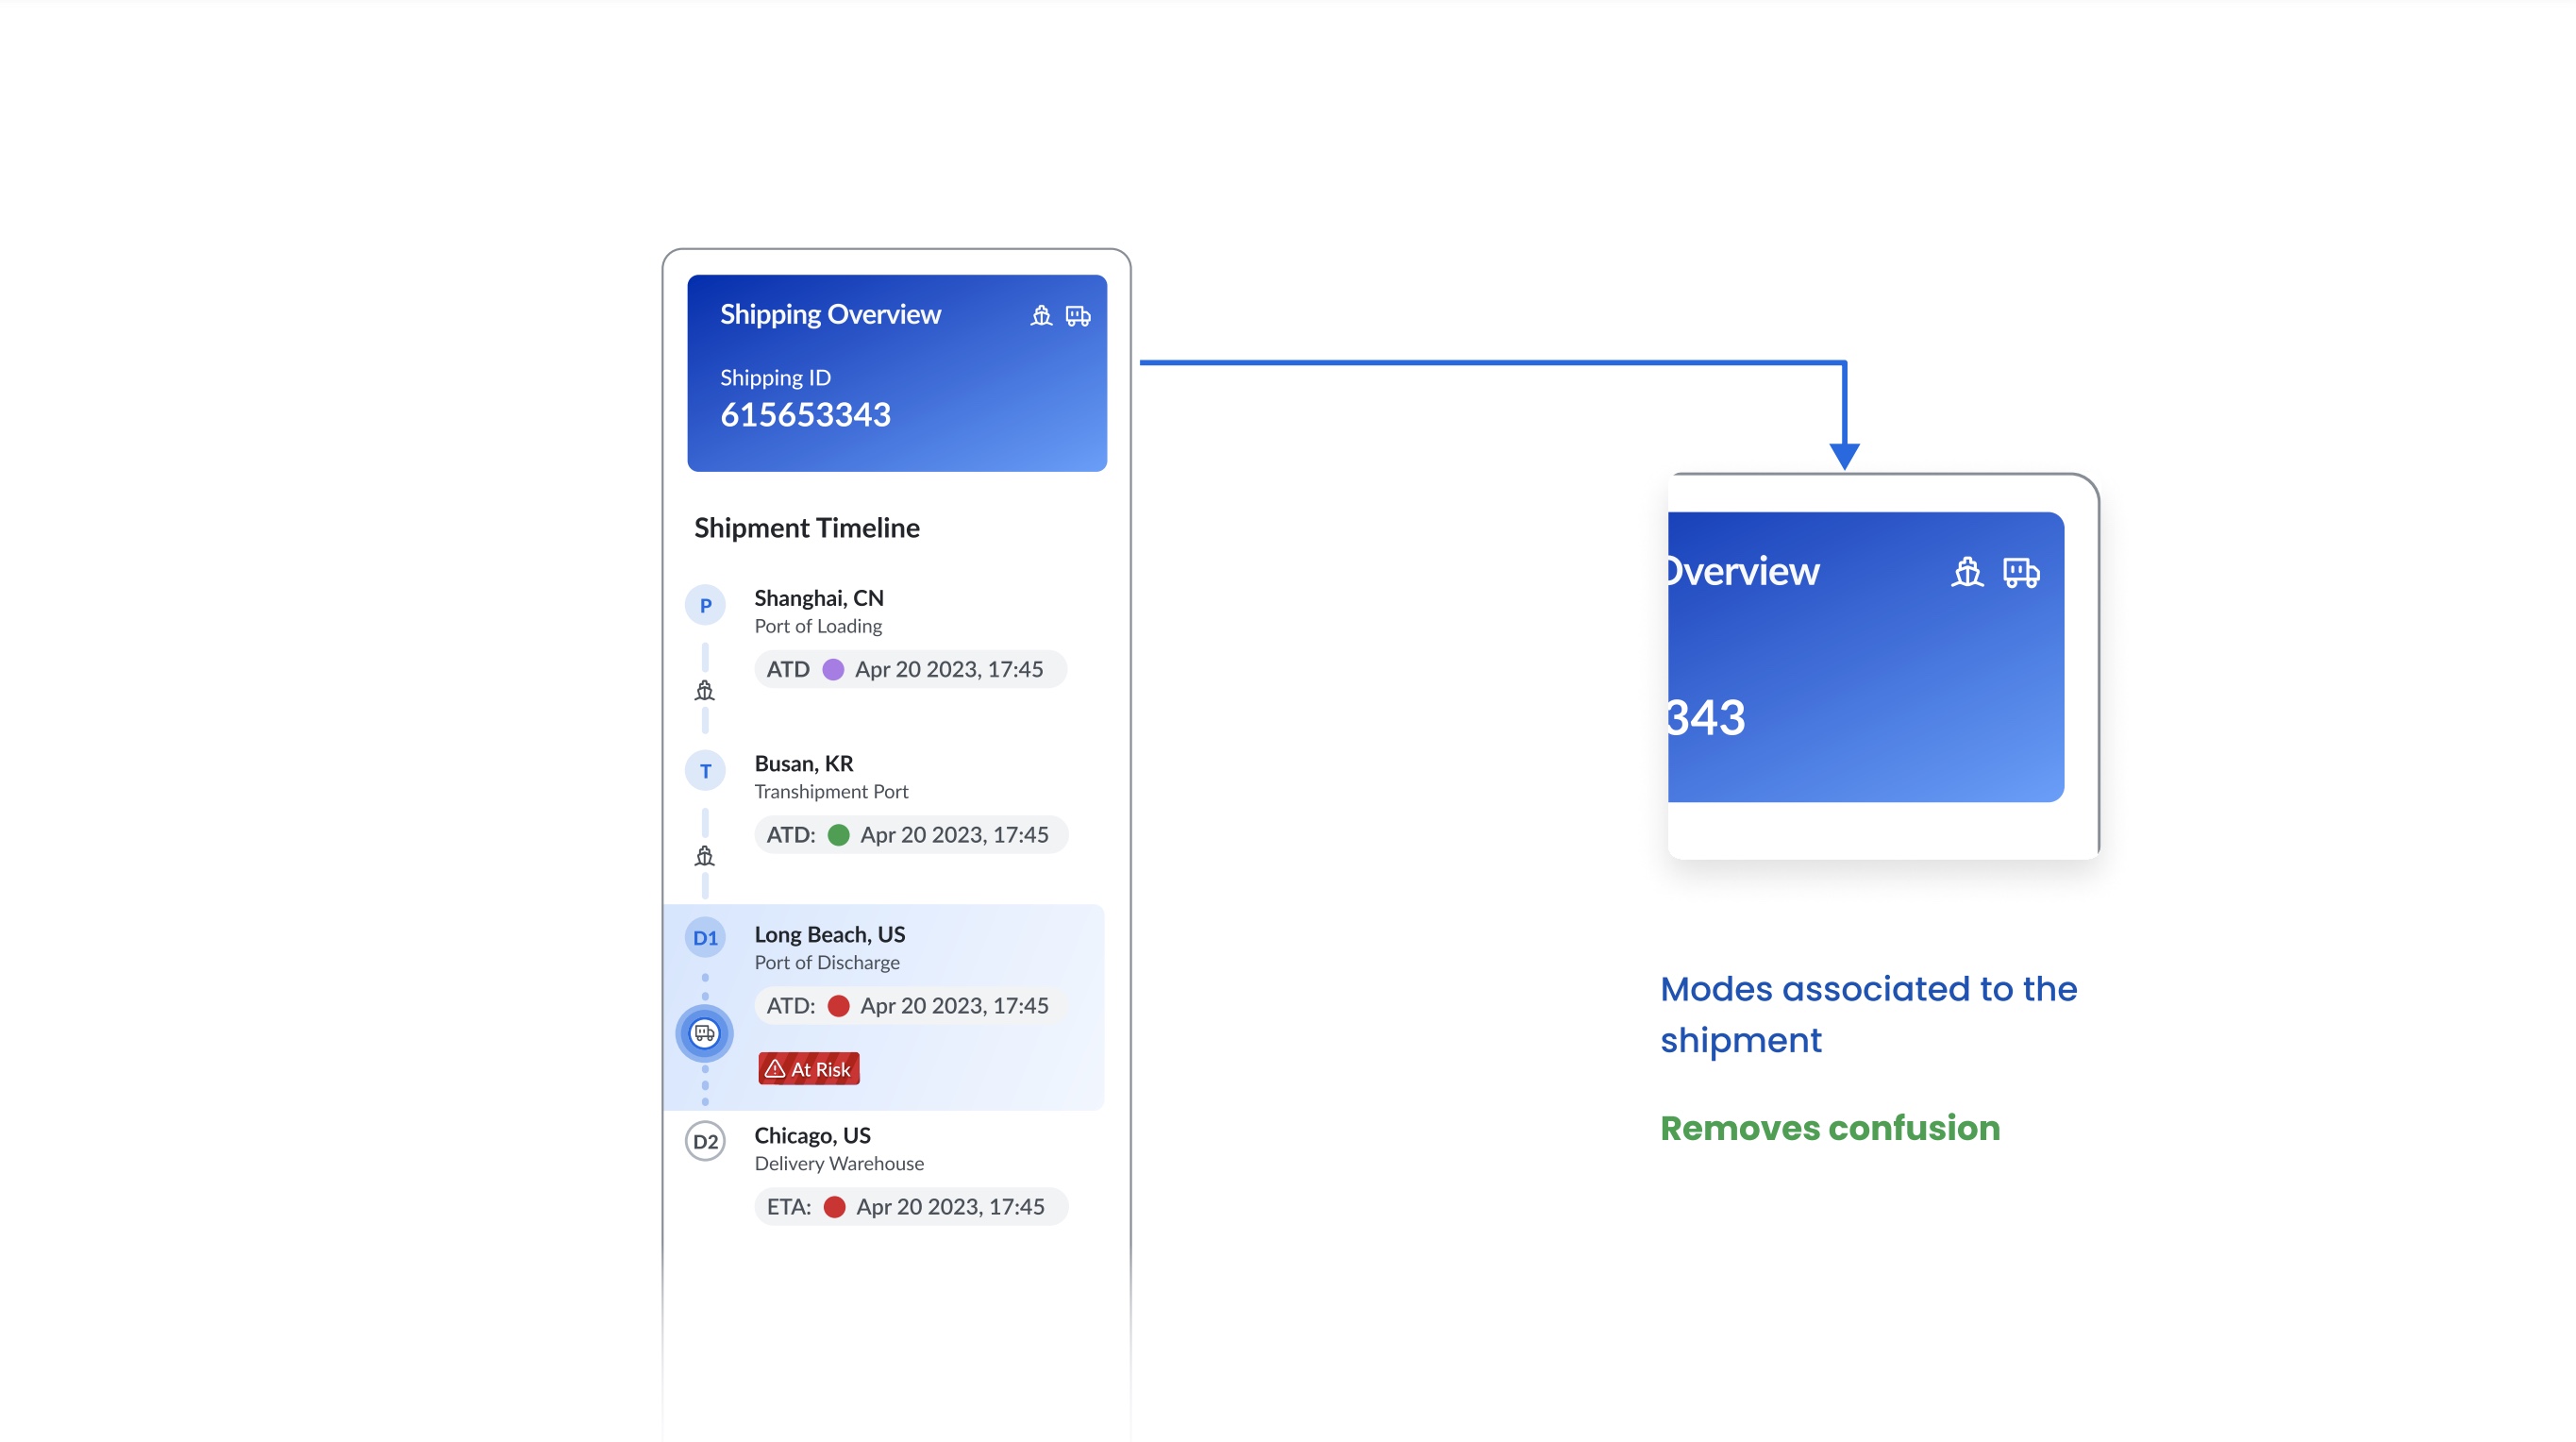
Task: Select the D2 marker for Chicago
Action: (x=705, y=1141)
